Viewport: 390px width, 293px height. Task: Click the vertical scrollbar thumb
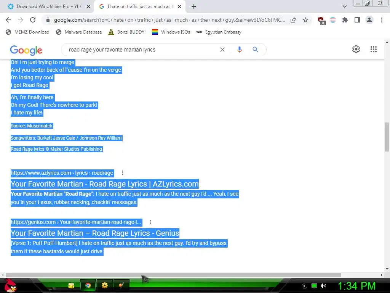387,137
